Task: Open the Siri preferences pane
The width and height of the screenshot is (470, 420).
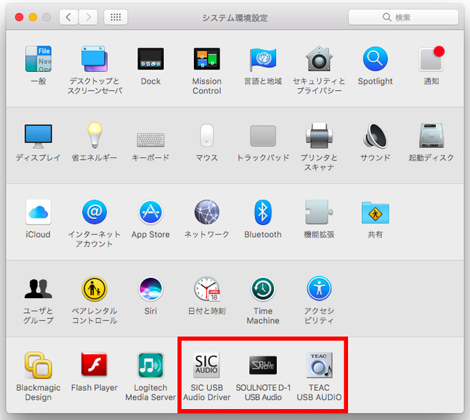Action: click(x=151, y=290)
